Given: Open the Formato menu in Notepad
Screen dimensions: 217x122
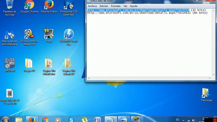Looking at the screenshot, I should [x=116, y=6].
